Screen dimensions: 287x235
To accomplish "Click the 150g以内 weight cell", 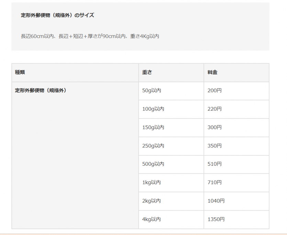I will 153,127.
